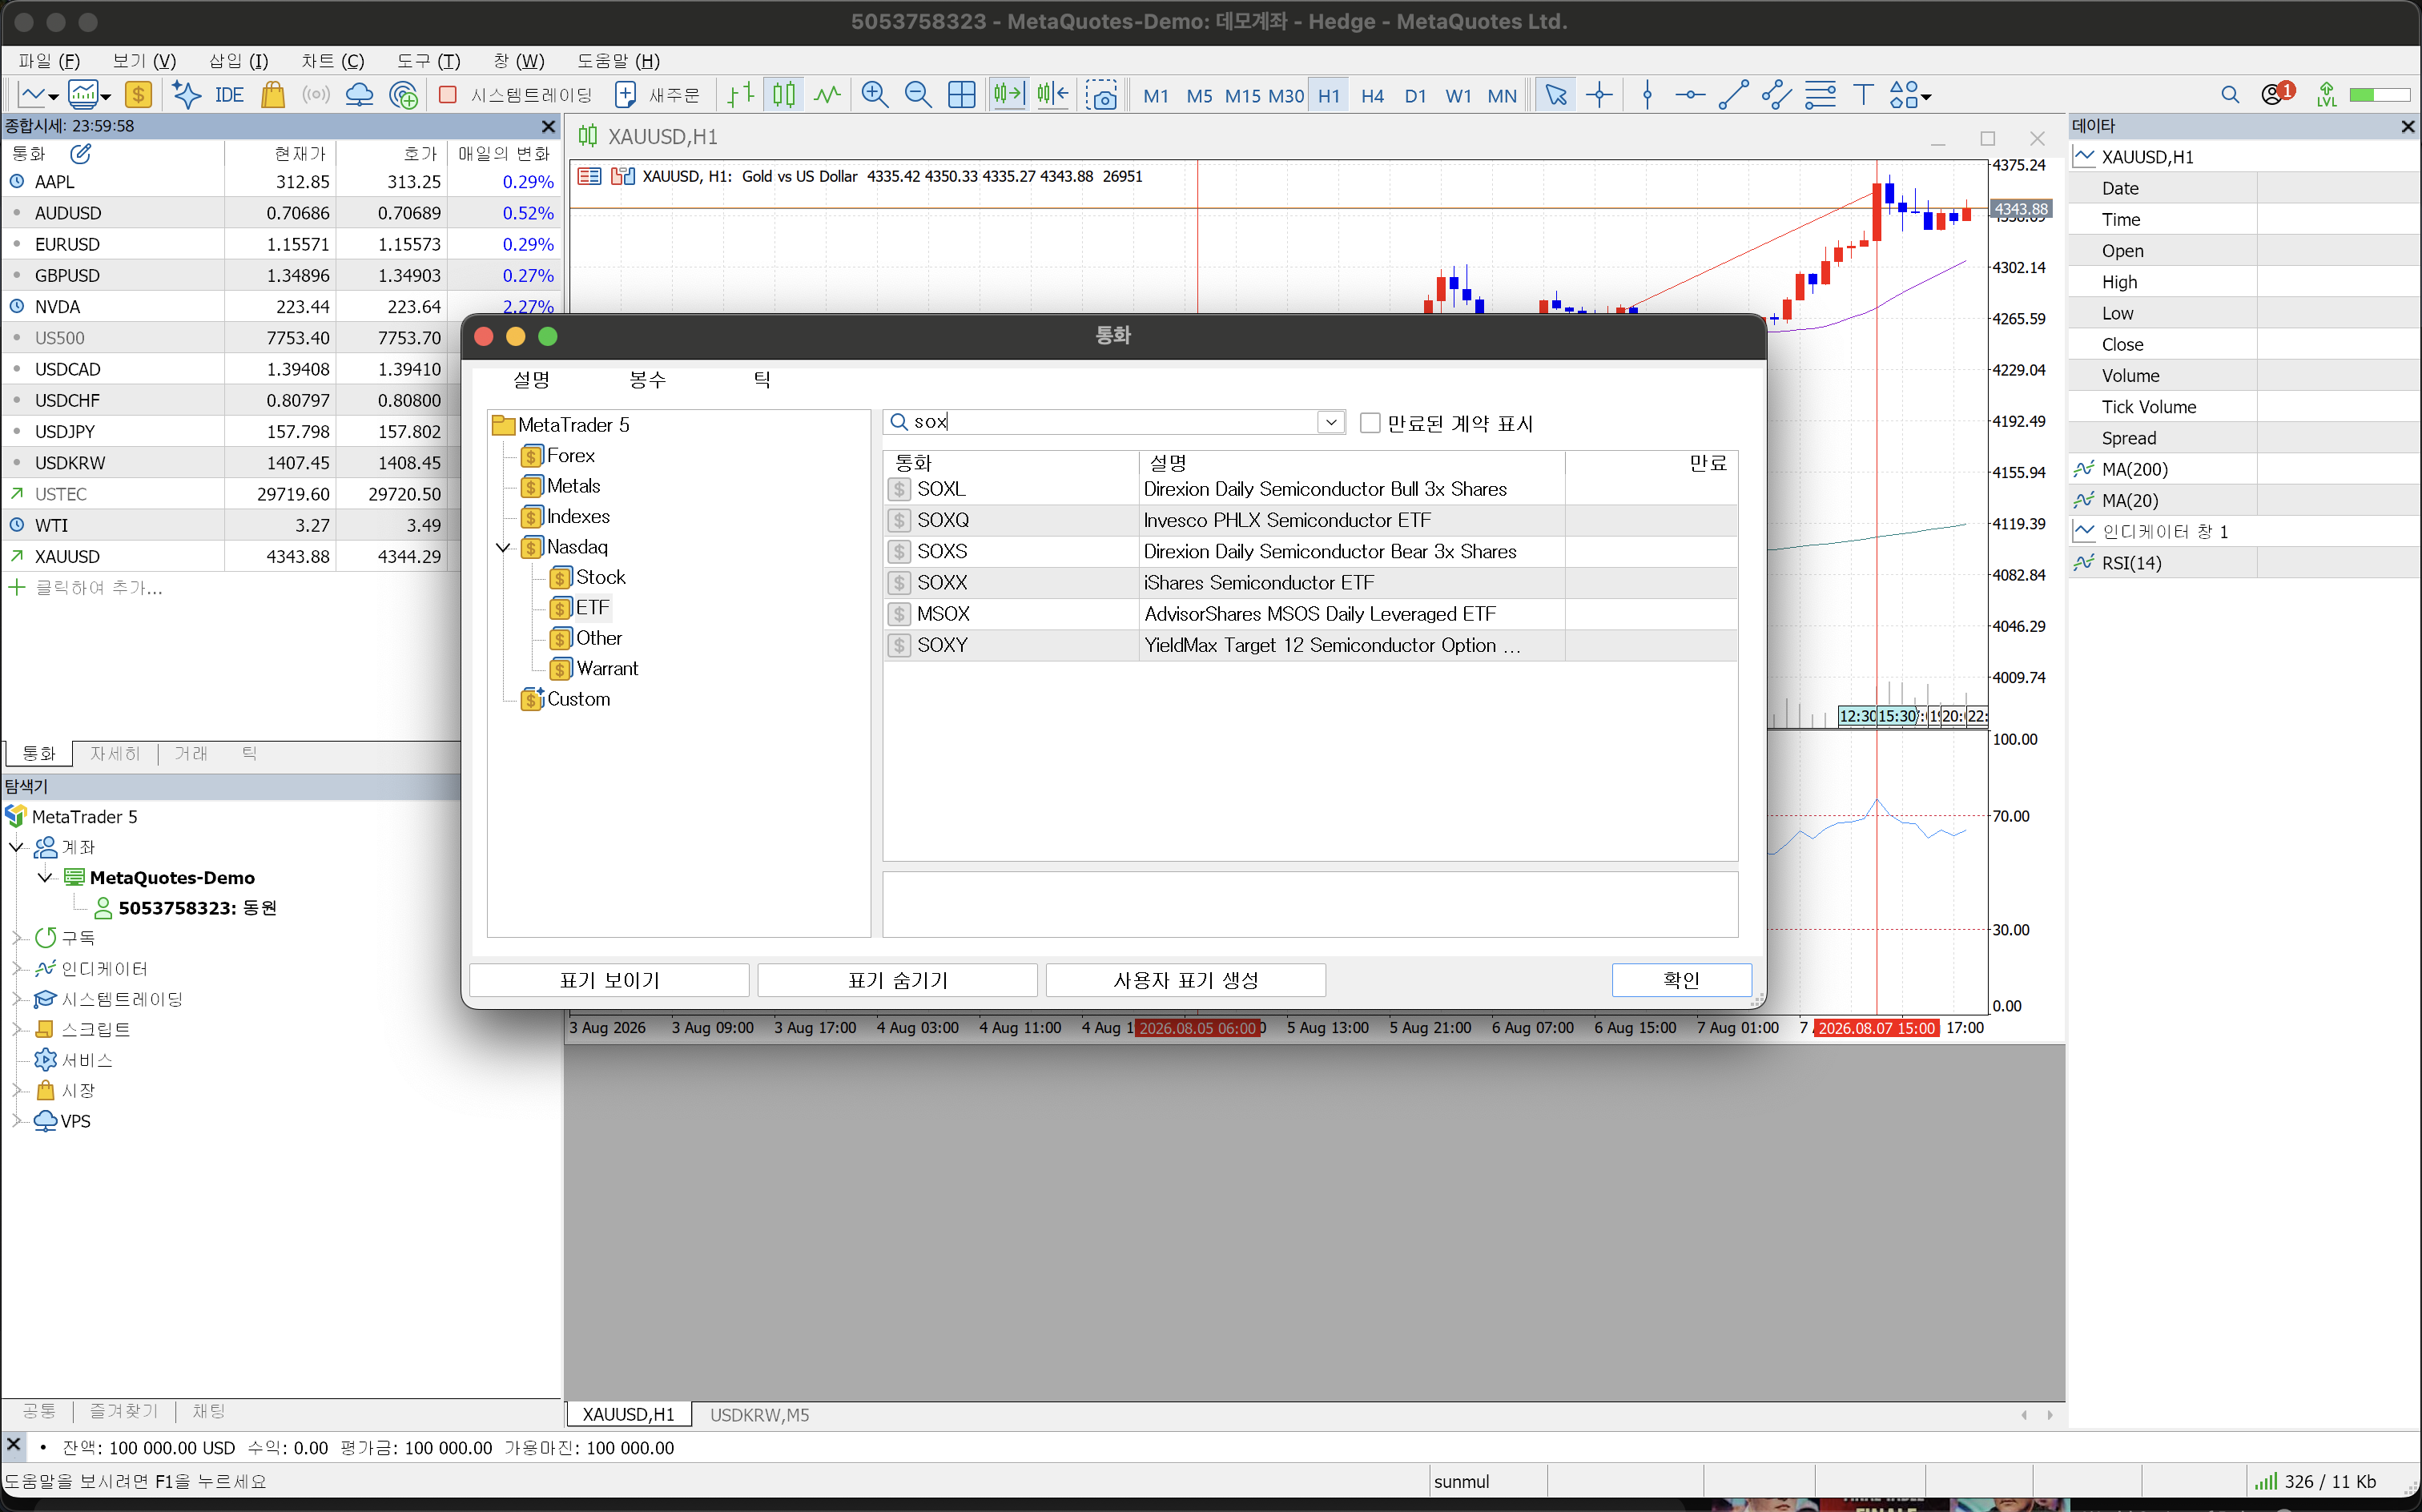Open the 파일 (F) menu

49,61
